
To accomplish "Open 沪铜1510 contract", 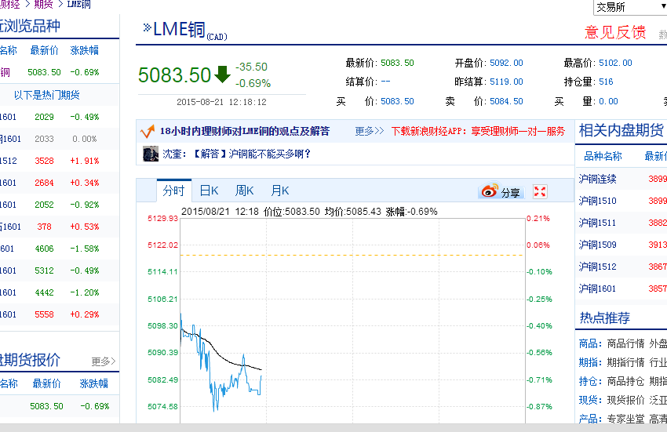I will 597,201.
